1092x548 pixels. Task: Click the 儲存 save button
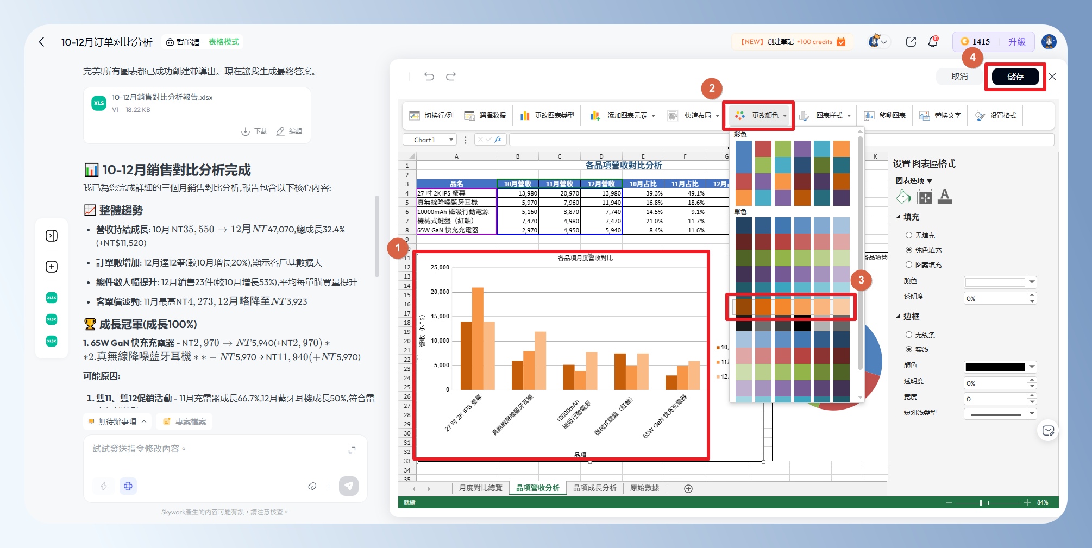(x=1015, y=77)
